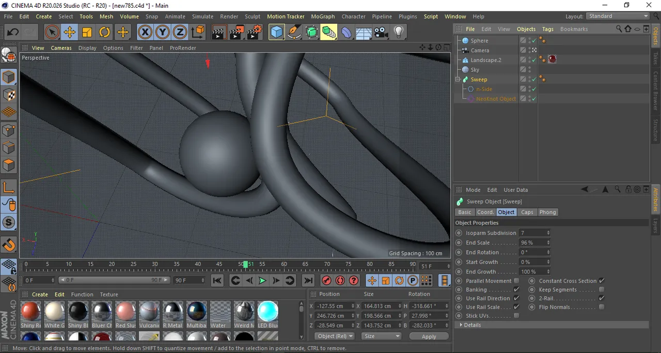Toggle X axis lock
The image size is (661, 353).
coord(145,33)
